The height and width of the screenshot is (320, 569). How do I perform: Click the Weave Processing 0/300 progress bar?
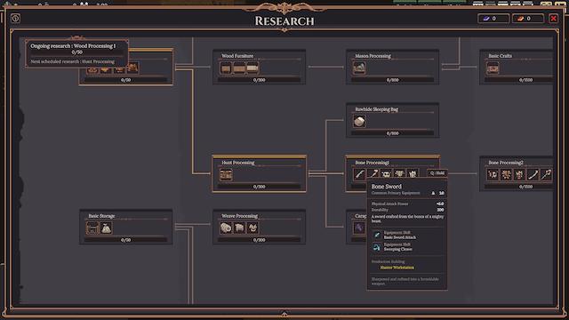[259, 240]
